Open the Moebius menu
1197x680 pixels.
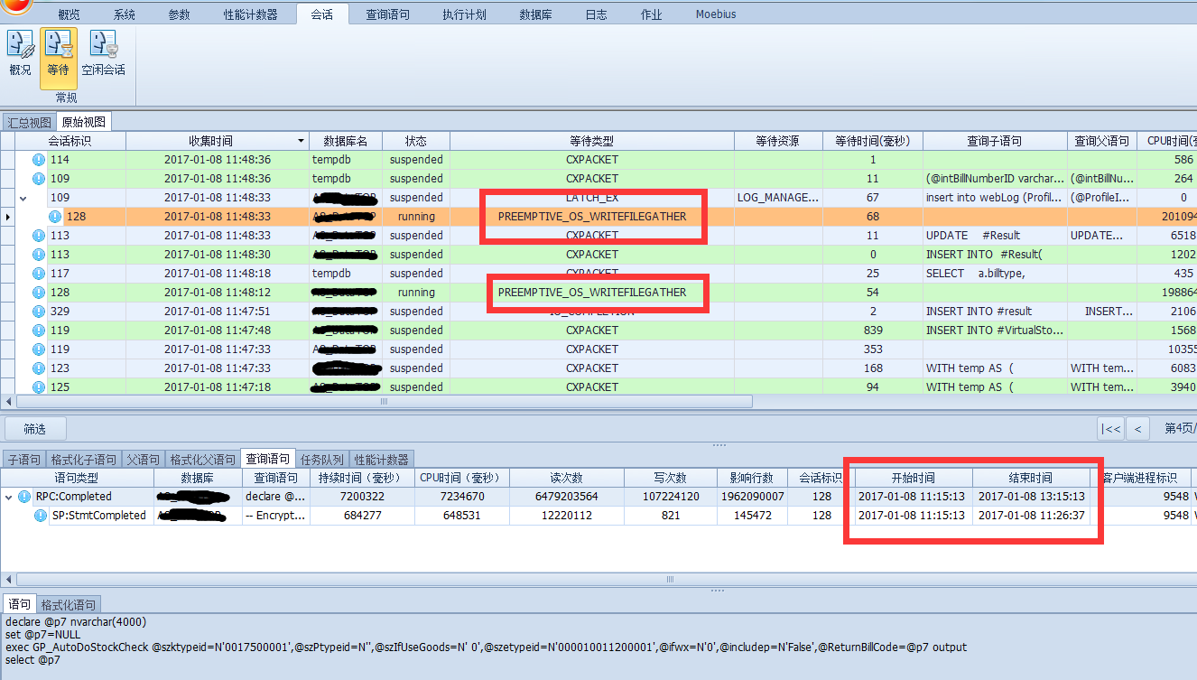[x=715, y=14]
